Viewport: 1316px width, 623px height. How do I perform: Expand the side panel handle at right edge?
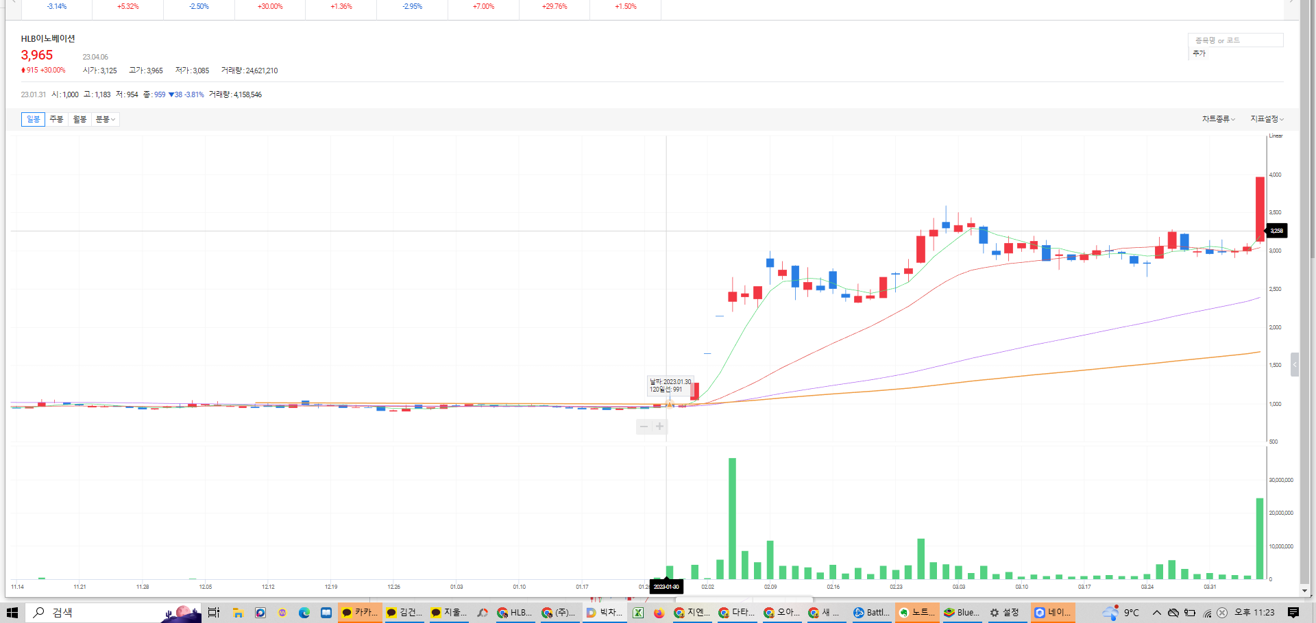(x=1295, y=365)
